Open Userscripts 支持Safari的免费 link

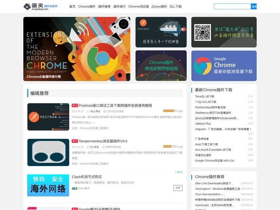point(215,205)
